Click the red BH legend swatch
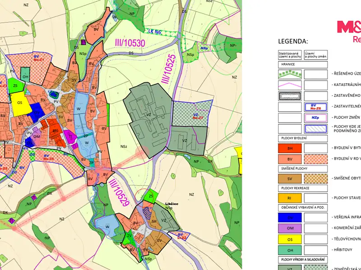The image size is (361, 270). (x=290, y=148)
